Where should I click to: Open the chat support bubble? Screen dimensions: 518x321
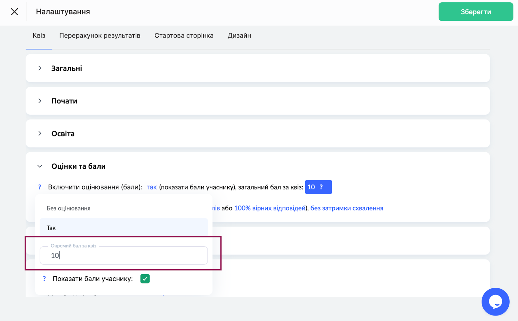(x=495, y=302)
